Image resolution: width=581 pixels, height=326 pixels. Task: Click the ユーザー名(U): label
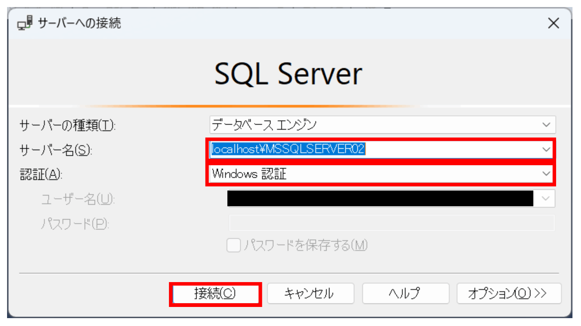coord(77,199)
